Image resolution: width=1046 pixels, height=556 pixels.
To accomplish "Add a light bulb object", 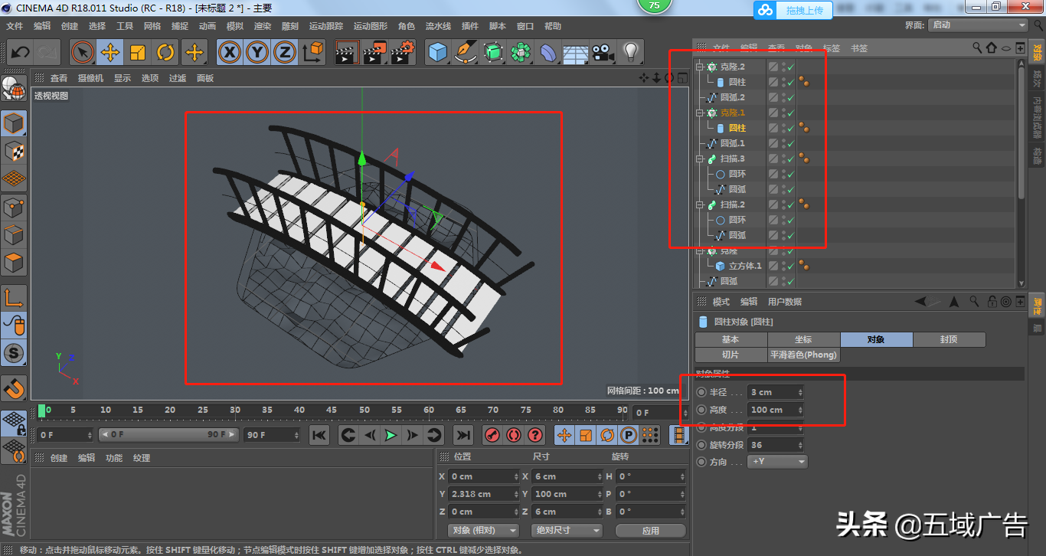I will point(631,53).
